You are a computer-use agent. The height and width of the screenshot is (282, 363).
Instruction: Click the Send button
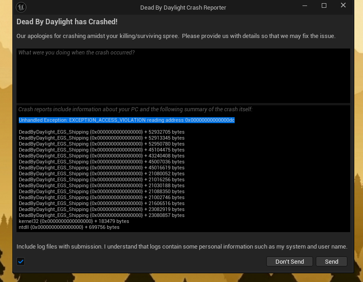click(331, 261)
